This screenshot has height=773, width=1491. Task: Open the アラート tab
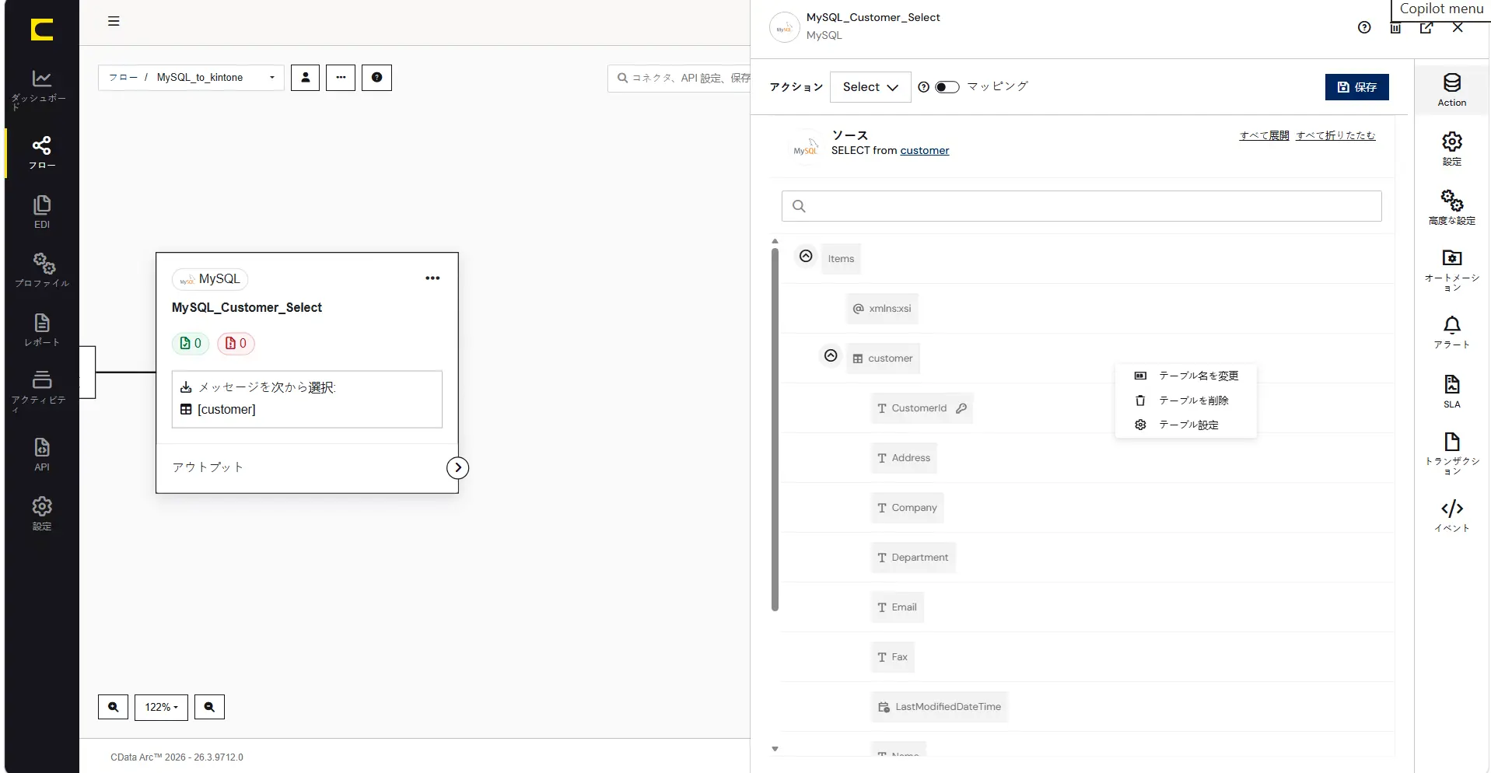coord(1451,333)
